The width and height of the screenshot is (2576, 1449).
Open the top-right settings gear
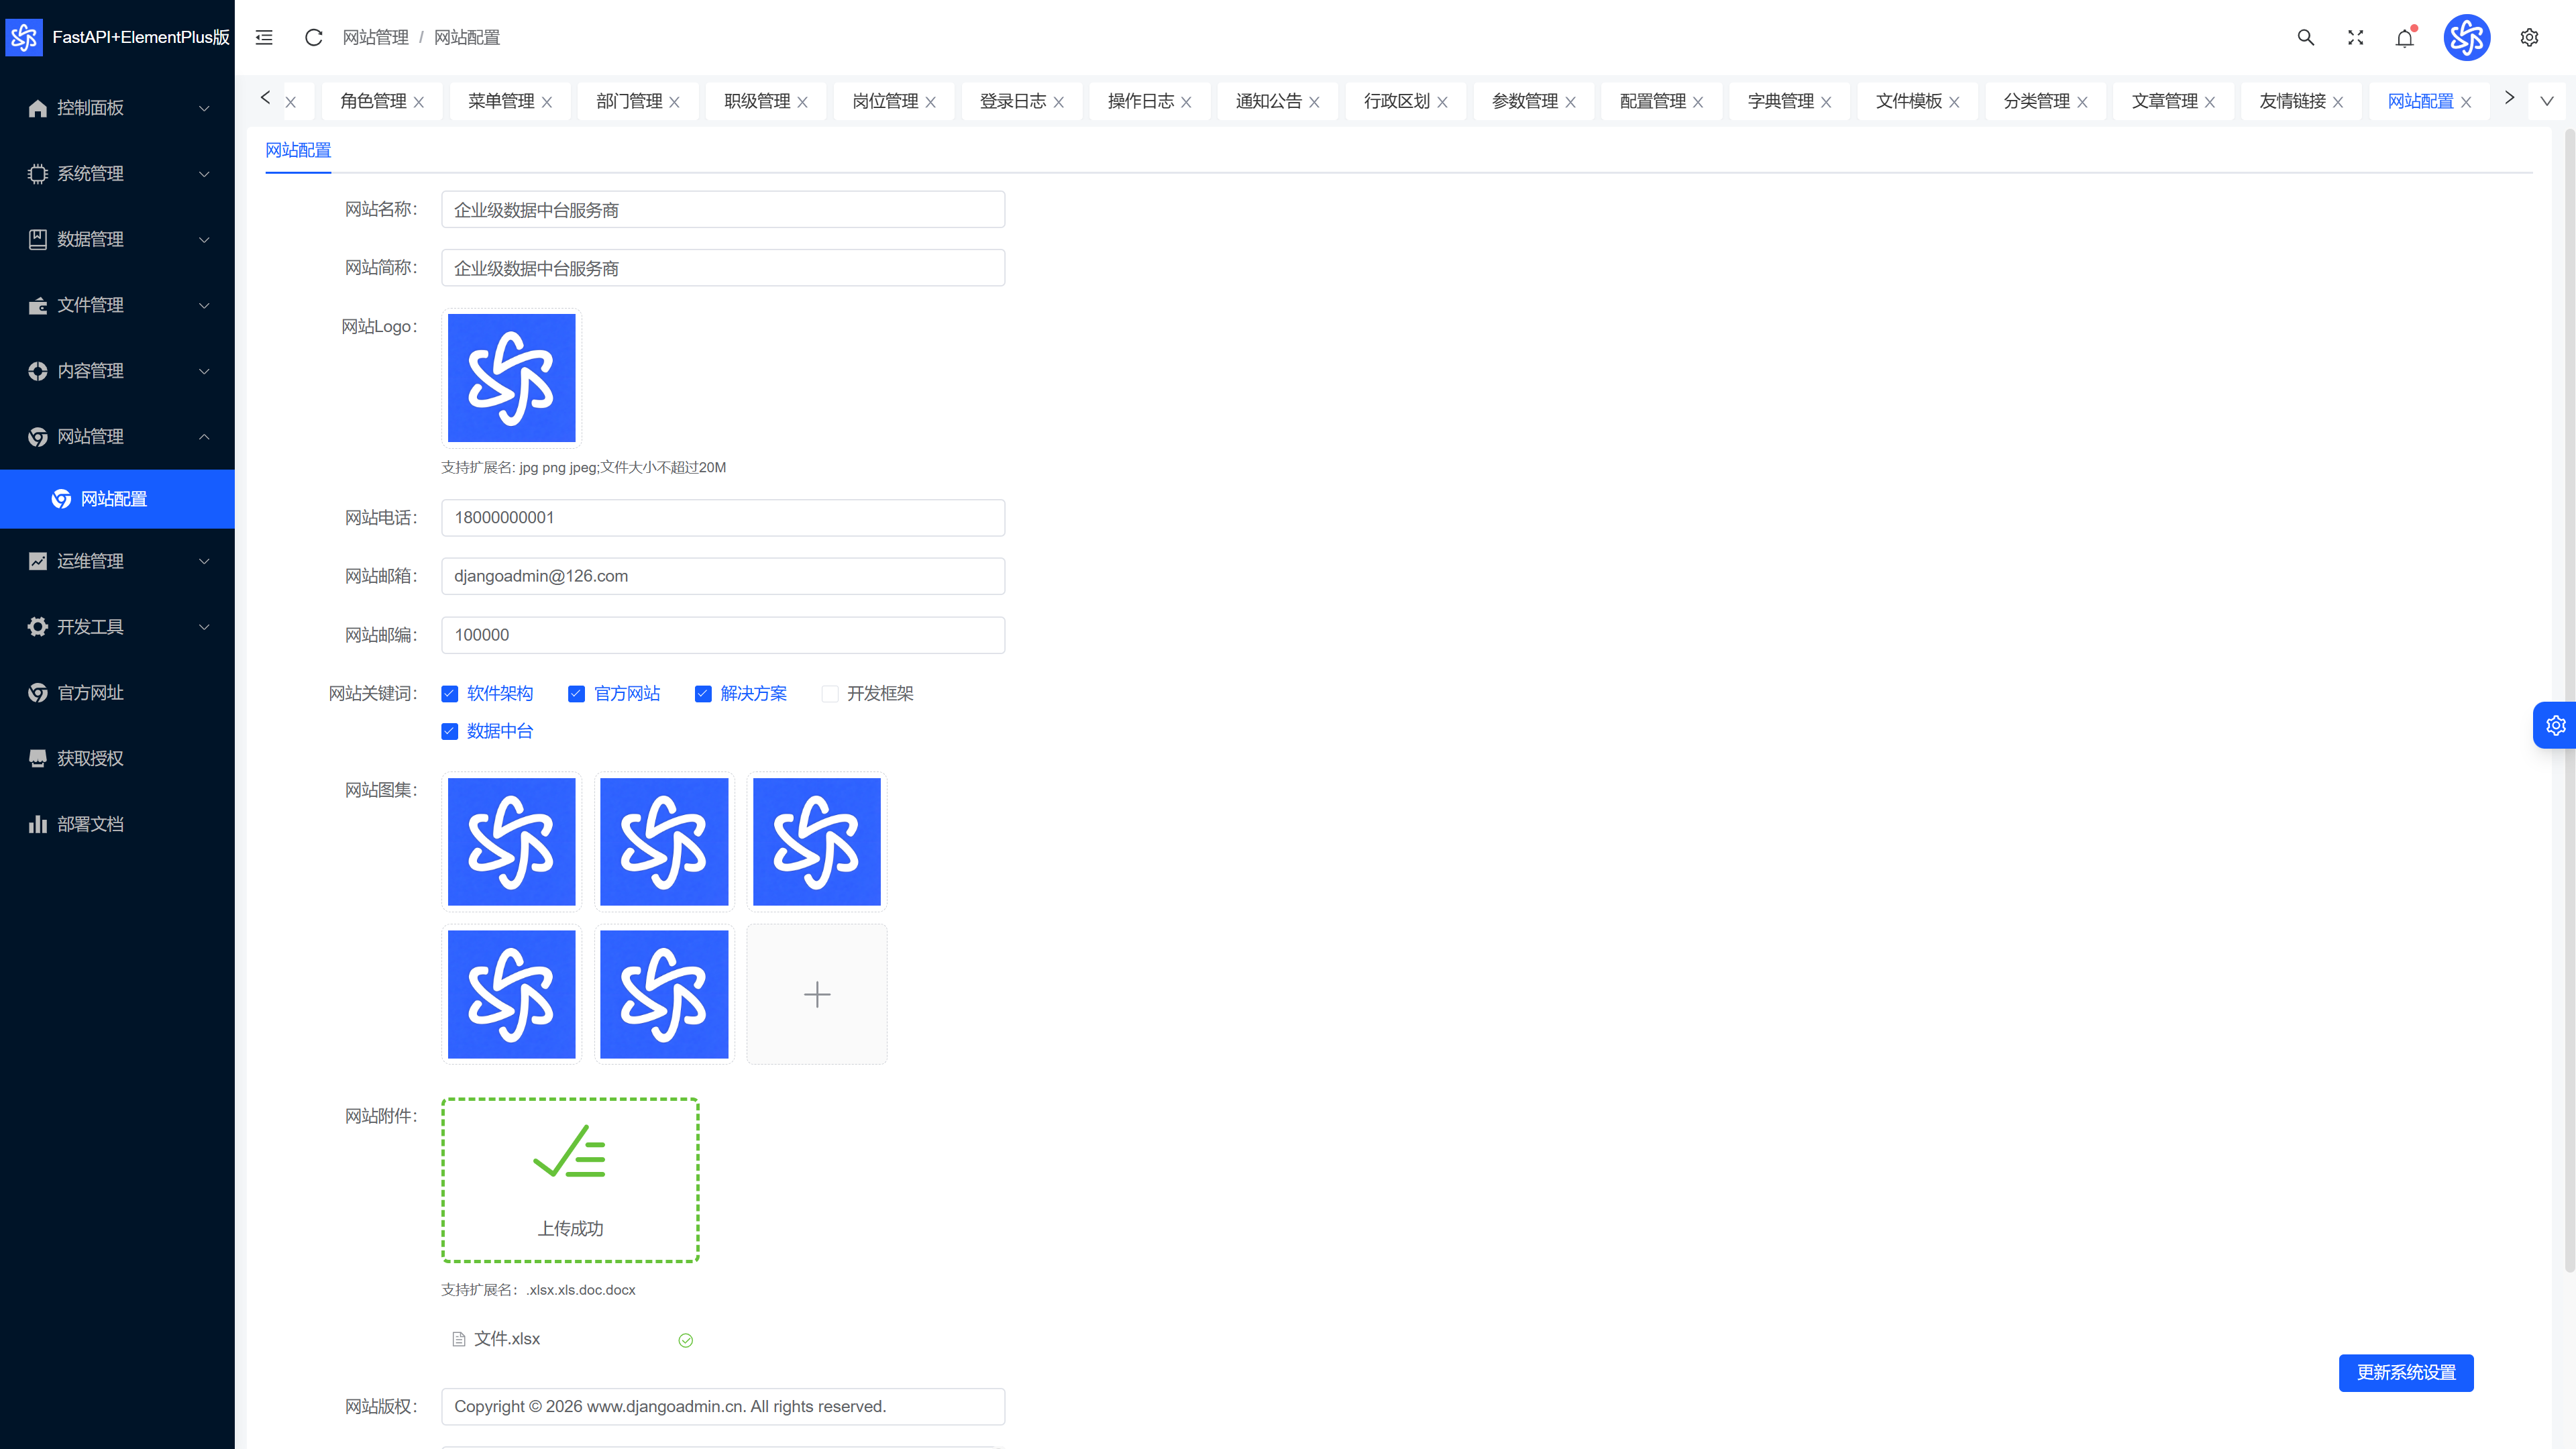(x=2529, y=37)
